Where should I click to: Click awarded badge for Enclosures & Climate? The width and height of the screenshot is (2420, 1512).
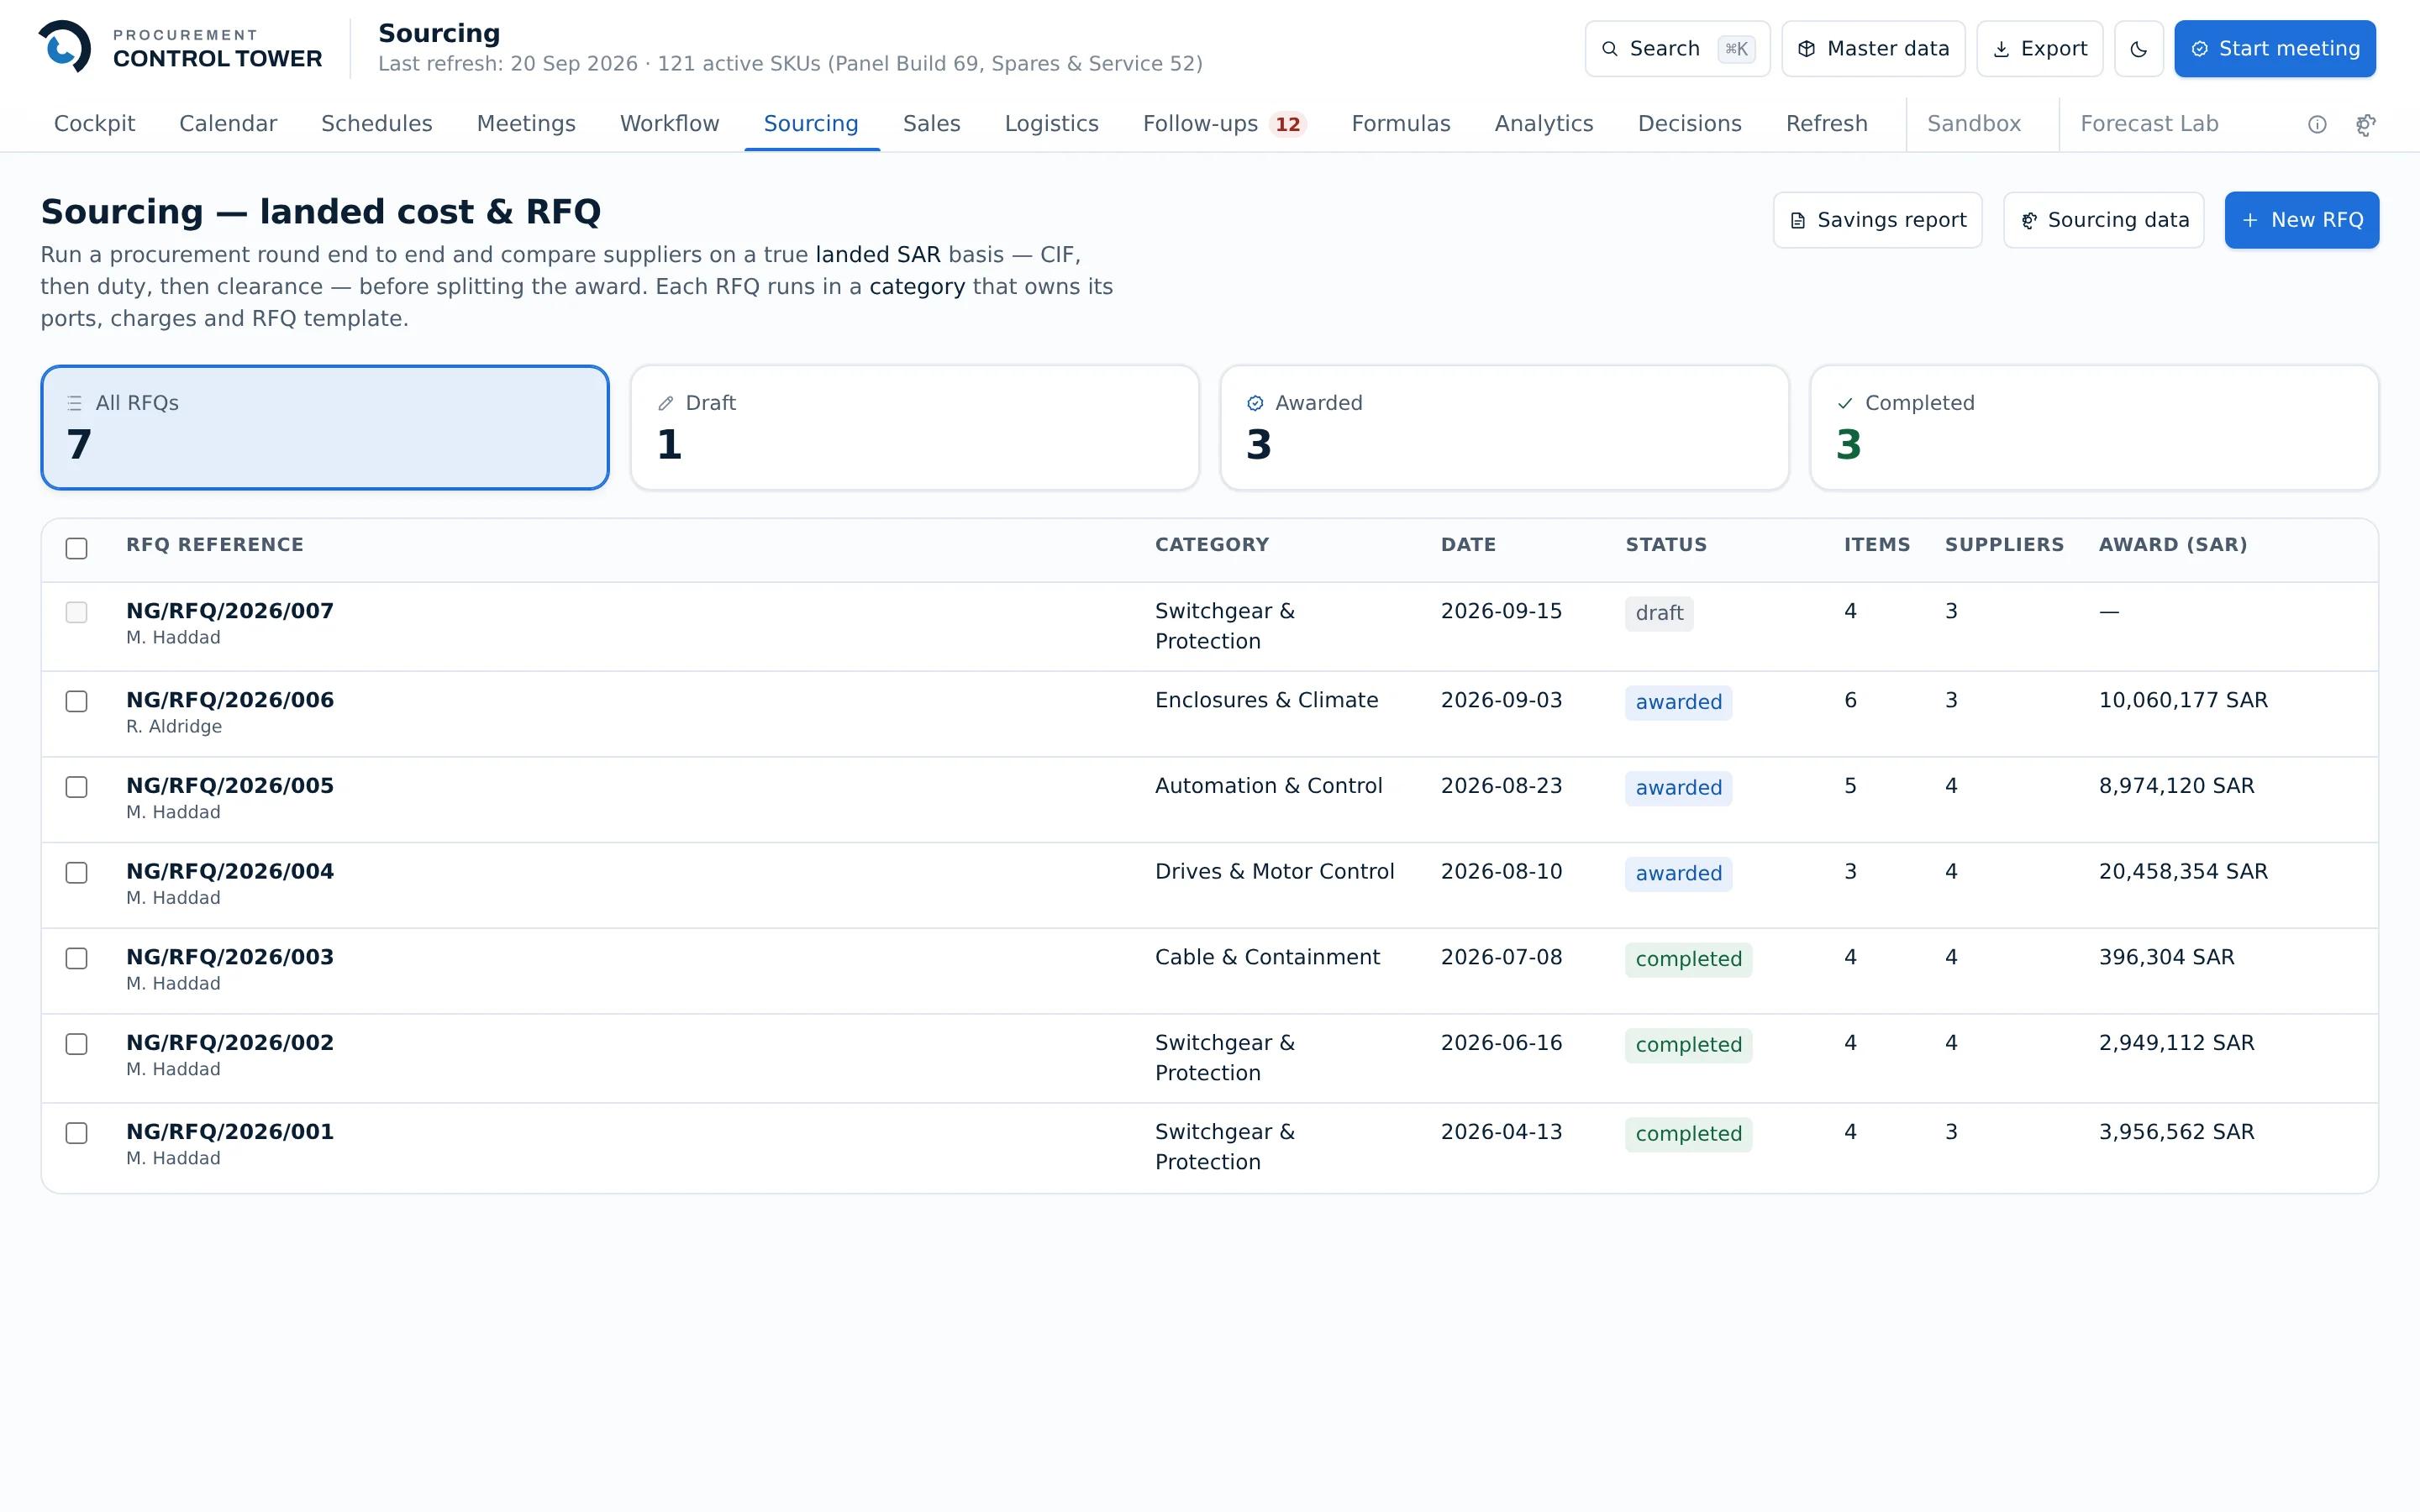1678,702
